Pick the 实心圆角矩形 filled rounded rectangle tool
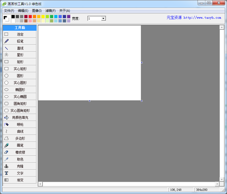 pyautogui.click(x=20, y=111)
